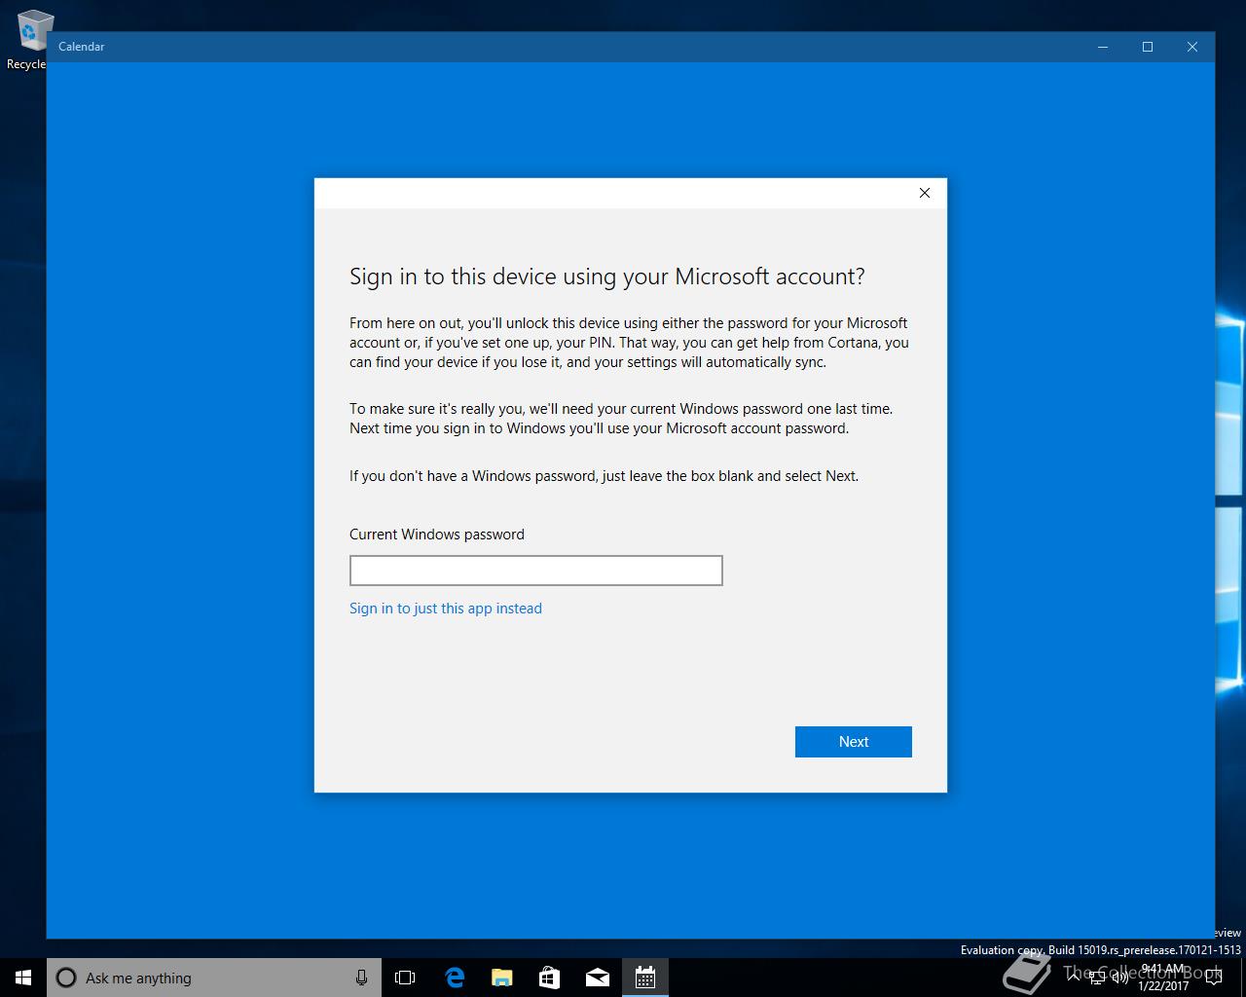Open Task View from the taskbar
Image resolution: width=1246 pixels, height=997 pixels.
tap(405, 978)
